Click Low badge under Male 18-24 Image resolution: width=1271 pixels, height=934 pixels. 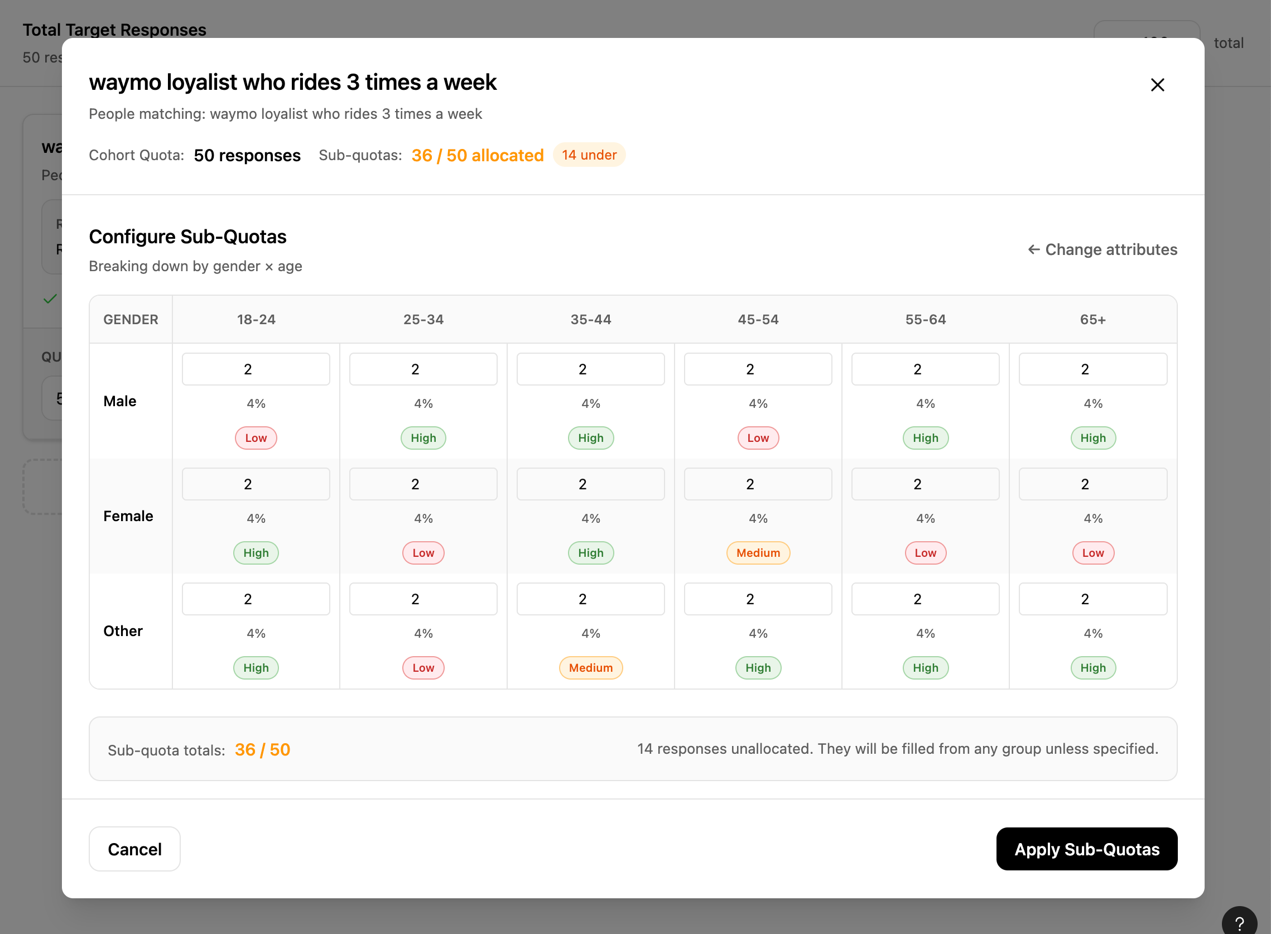click(256, 438)
